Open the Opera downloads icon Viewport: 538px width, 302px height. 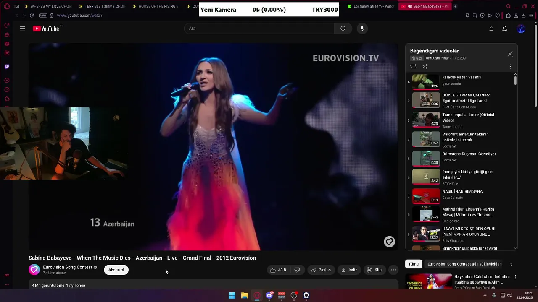click(524, 16)
